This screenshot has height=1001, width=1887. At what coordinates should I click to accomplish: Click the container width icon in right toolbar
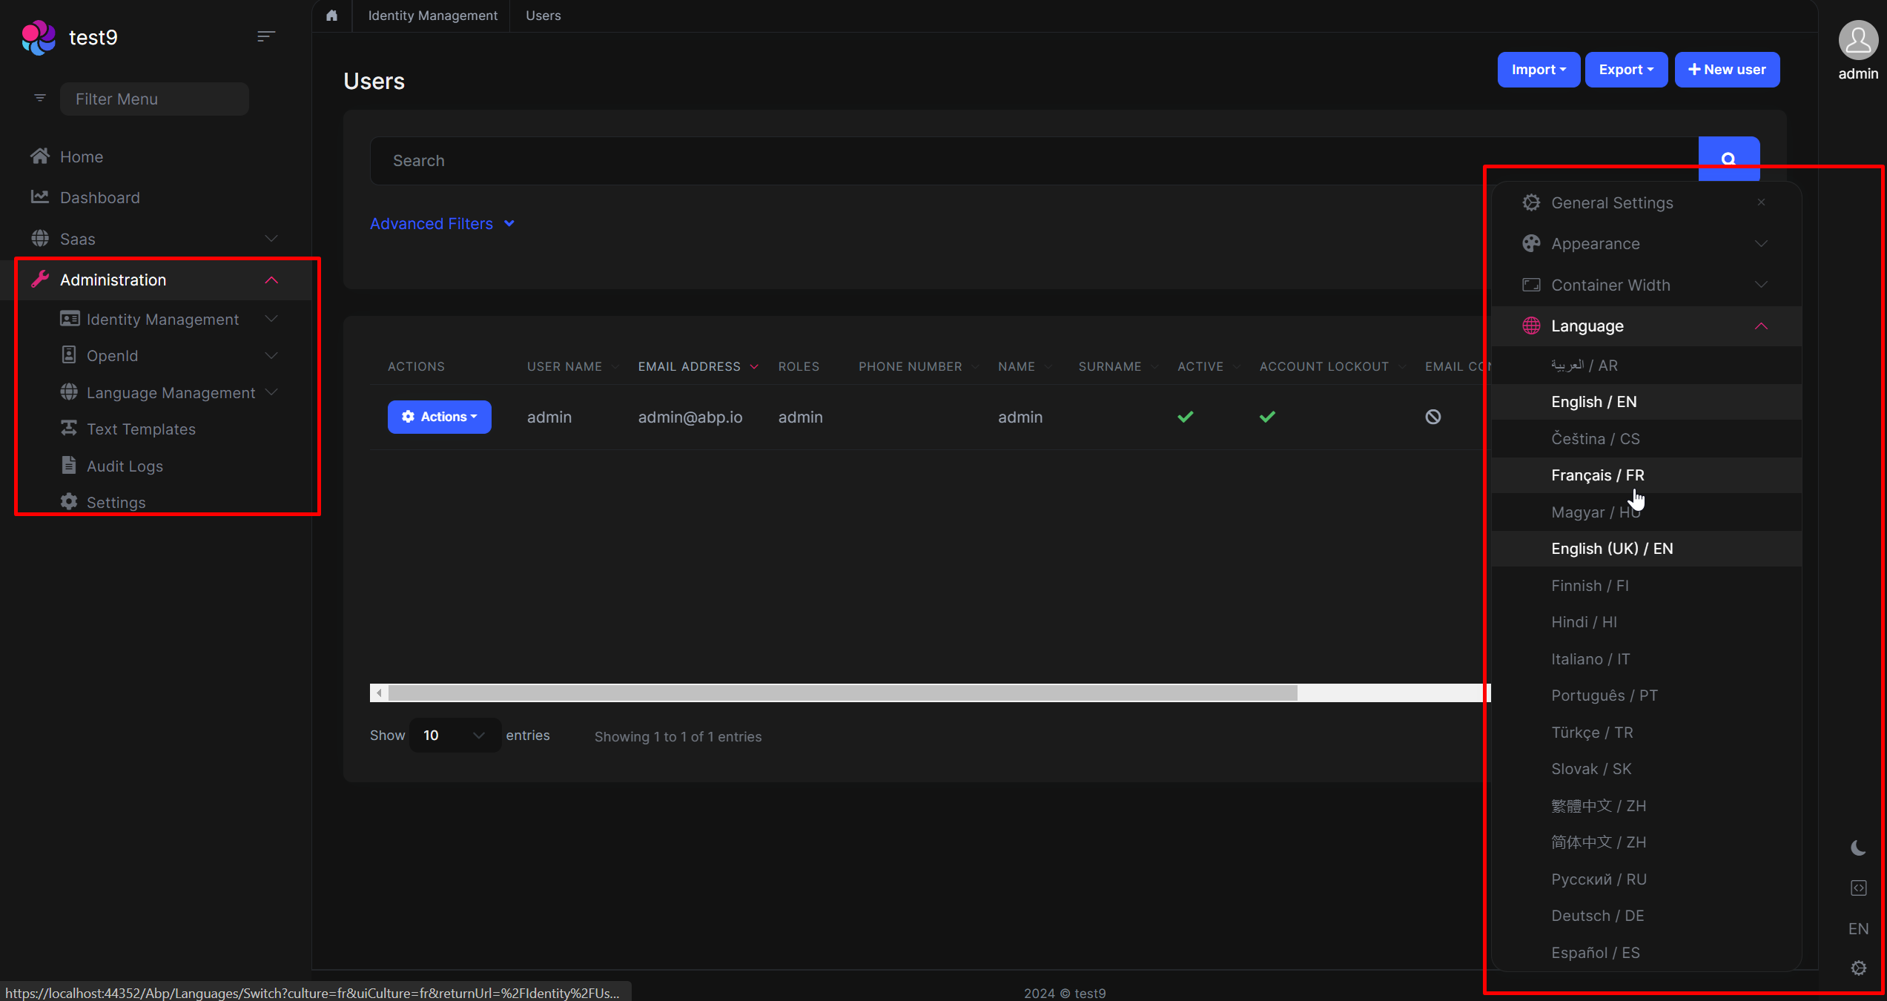coord(1858,888)
